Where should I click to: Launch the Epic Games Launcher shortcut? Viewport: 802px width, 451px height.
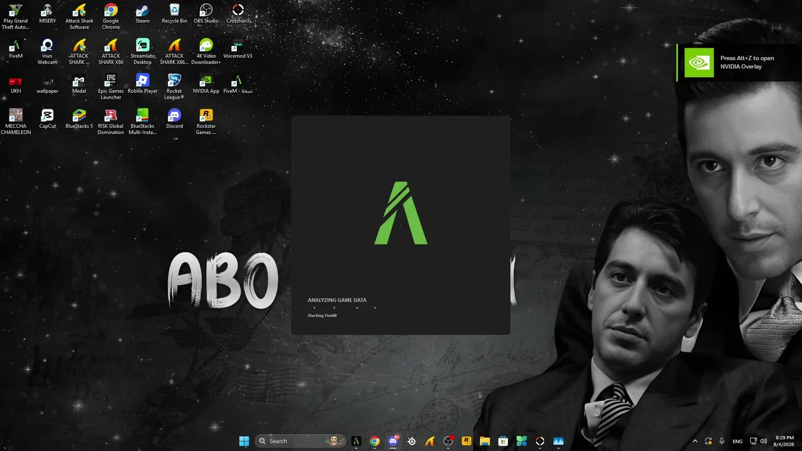[111, 87]
